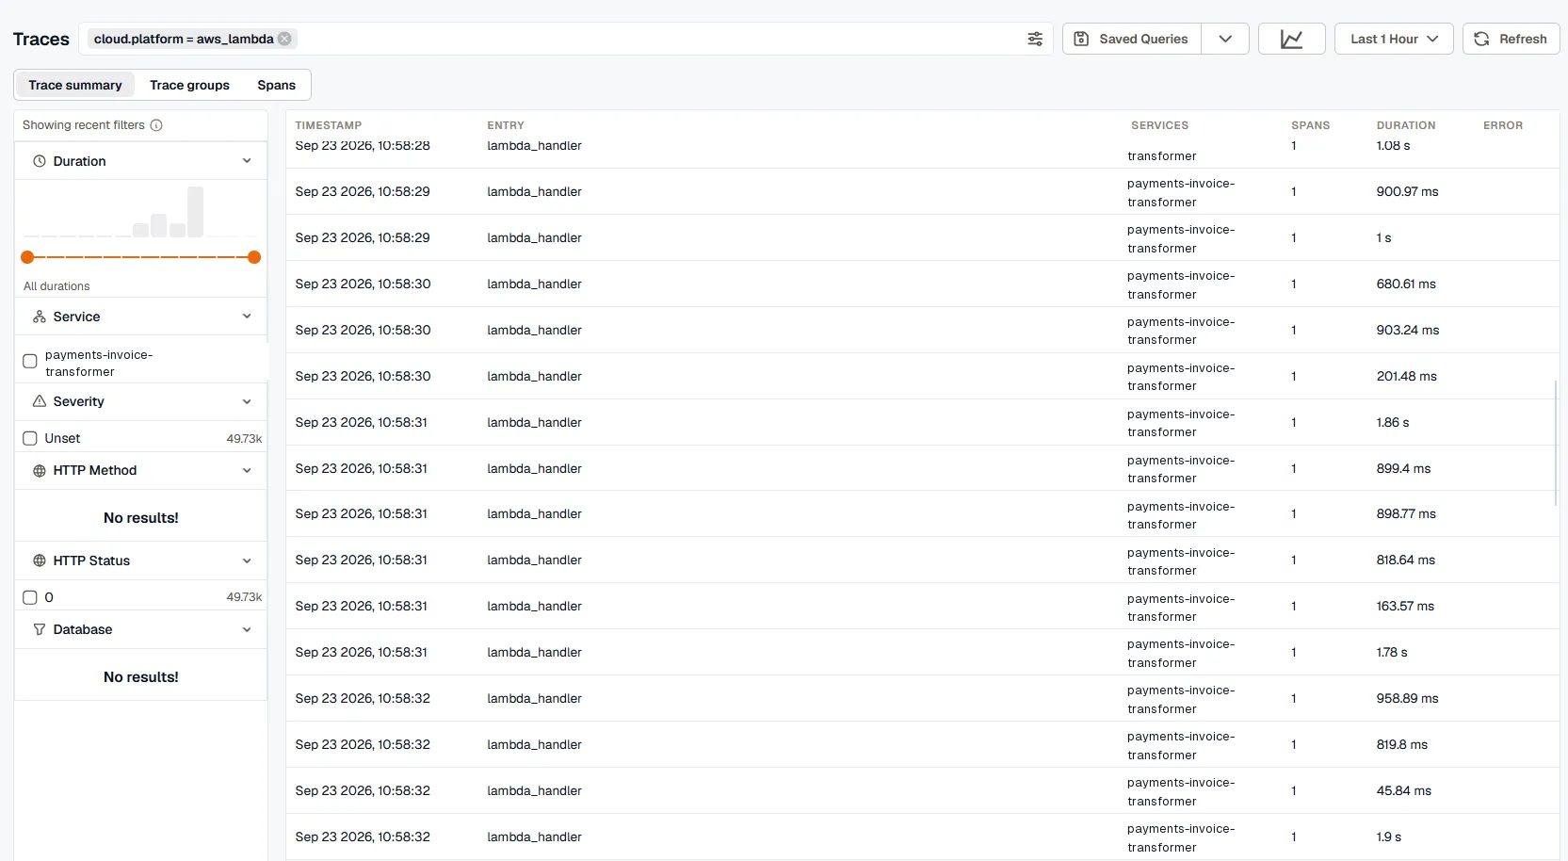Viewport: 1568px width, 861px height.
Task: Sort by the DURATION column header
Action: click(x=1406, y=125)
